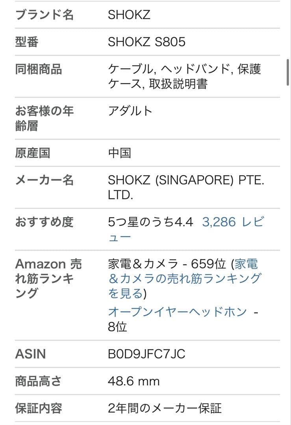Click the 保証内容 row label
Viewport: 291px width, 425px height.
click(39, 408)
